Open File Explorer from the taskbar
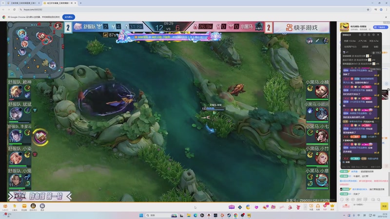This screenshot has width=390, height=219. tap(189, 215)
